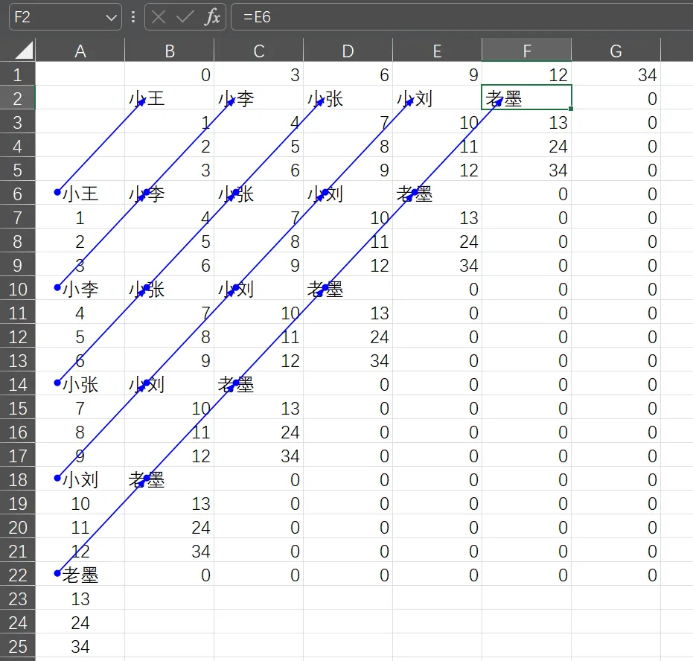Screen dimensions: 693x661
Task: Click cell D2 containing 小张
Action: pos(348,98)
